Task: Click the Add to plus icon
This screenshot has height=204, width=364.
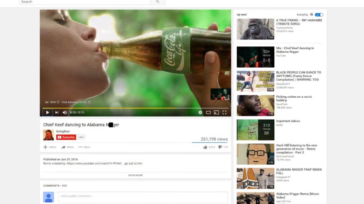Action: tap(45, 147)
